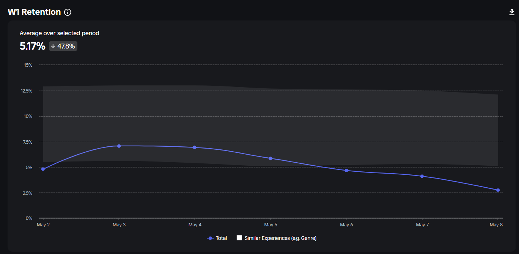
Task: Download the W1 Retention chart data
Action: pos(512,12)
